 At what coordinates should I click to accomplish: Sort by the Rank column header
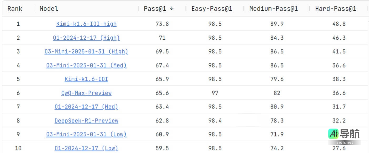(14, 9)
